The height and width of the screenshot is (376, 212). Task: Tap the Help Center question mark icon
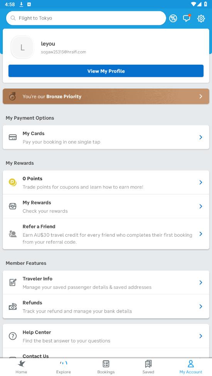12,336
